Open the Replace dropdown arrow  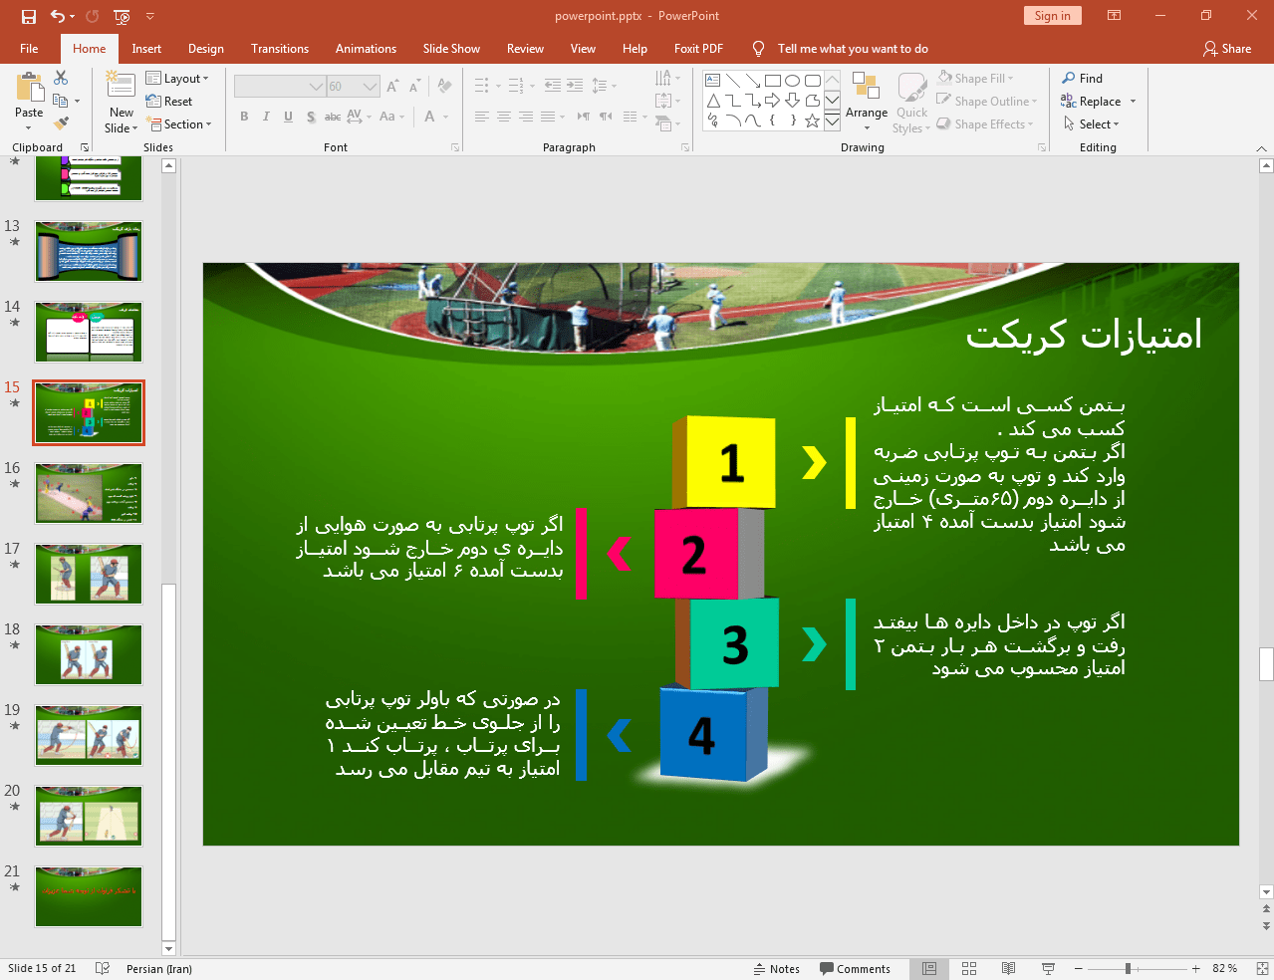coord(1133,102)
